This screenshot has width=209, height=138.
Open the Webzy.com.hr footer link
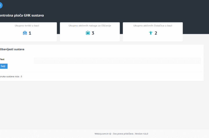click(101, 134)
